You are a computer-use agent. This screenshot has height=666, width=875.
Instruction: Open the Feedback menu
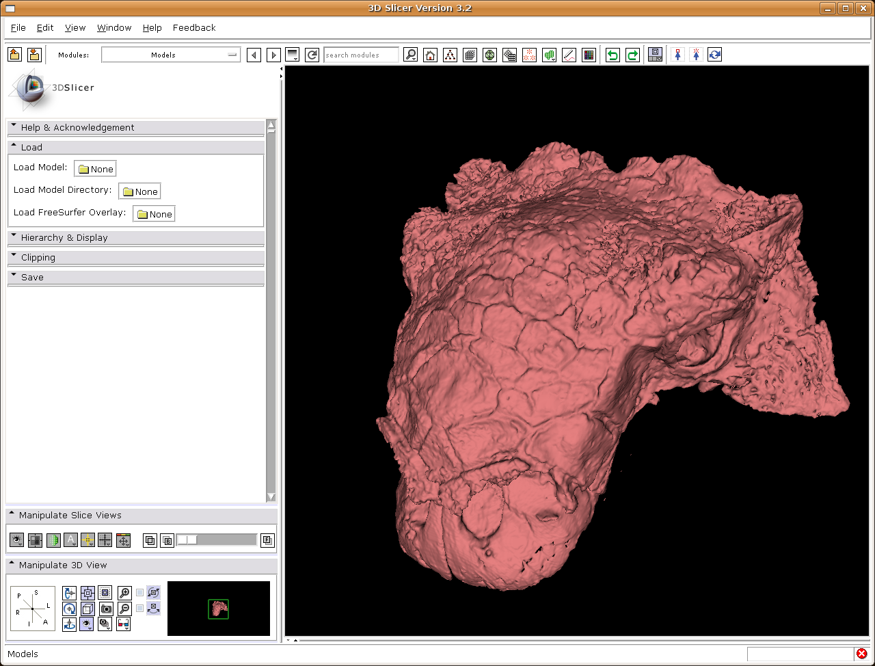(x=194, y=28)
